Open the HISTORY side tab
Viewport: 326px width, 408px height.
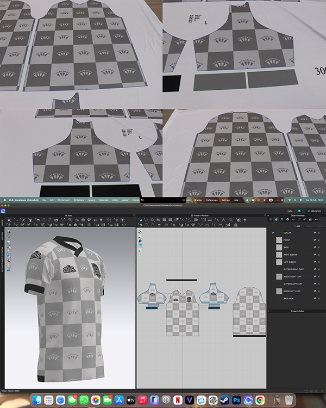click(2, 236)
